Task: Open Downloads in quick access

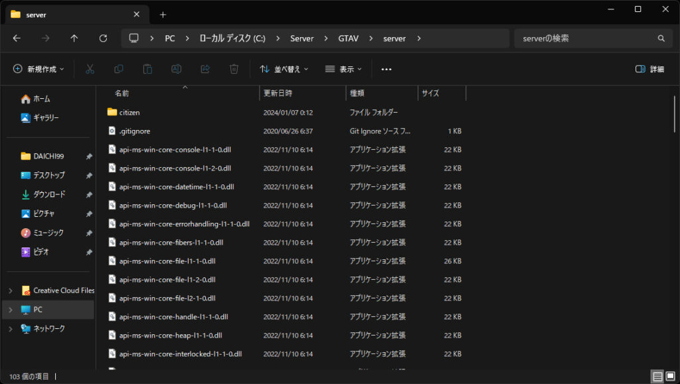Action: coord(43,194)
